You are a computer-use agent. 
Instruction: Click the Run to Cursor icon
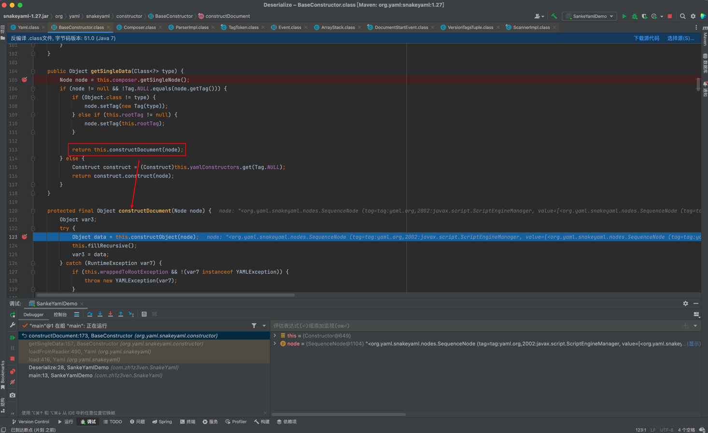131,315
